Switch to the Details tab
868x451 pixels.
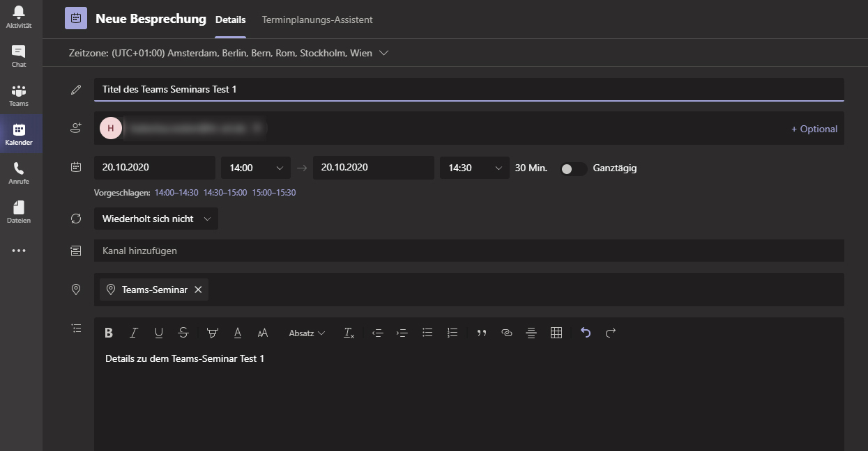pos(231,19)
